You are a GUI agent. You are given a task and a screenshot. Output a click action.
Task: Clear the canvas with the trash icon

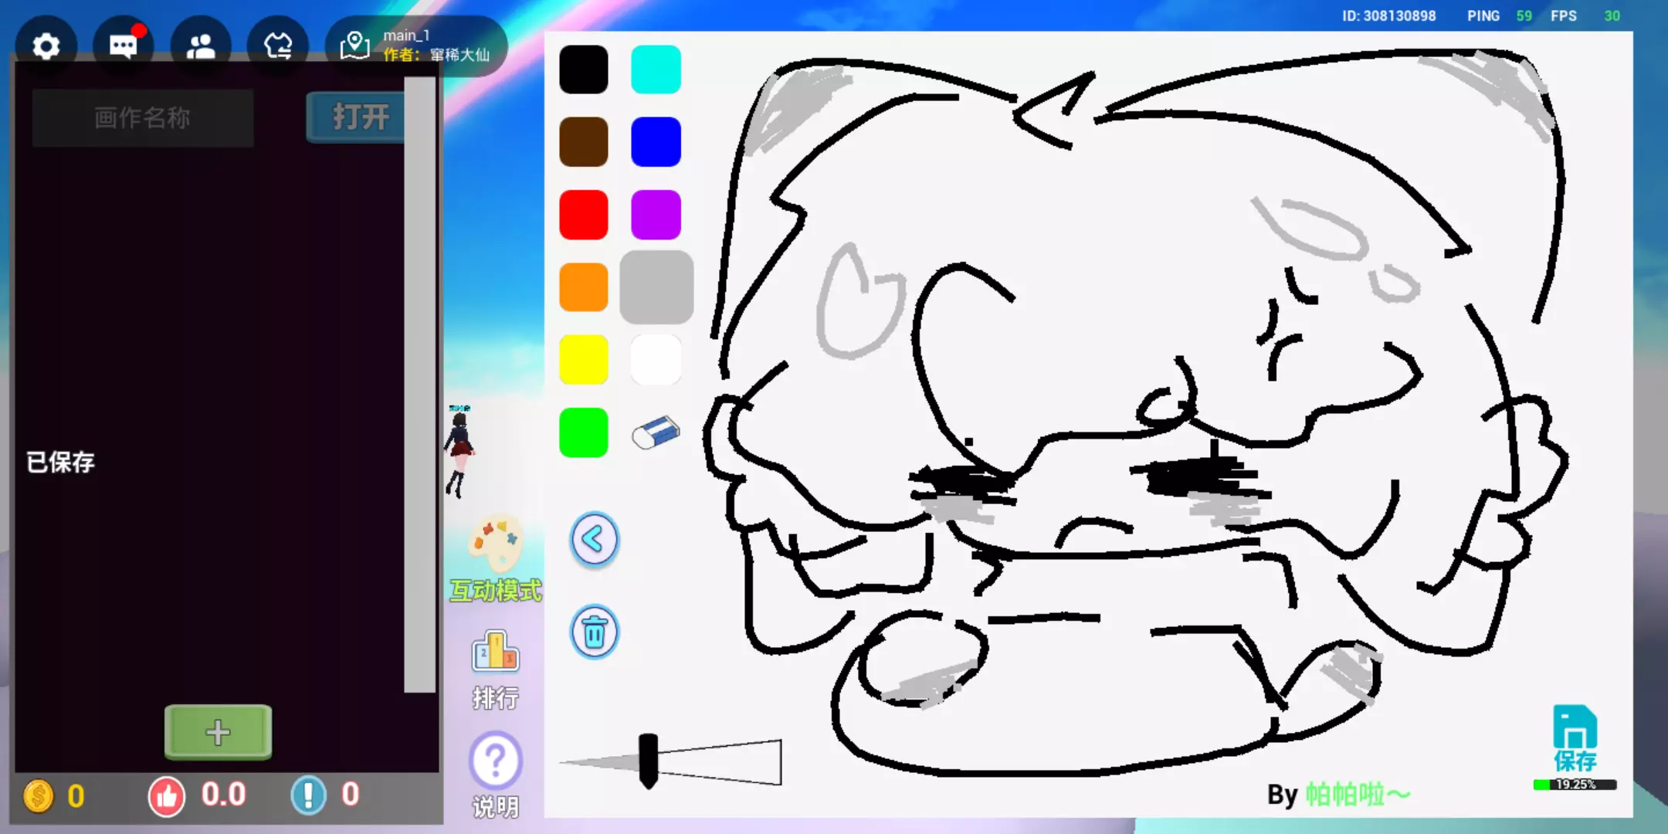tap(594, 632)
